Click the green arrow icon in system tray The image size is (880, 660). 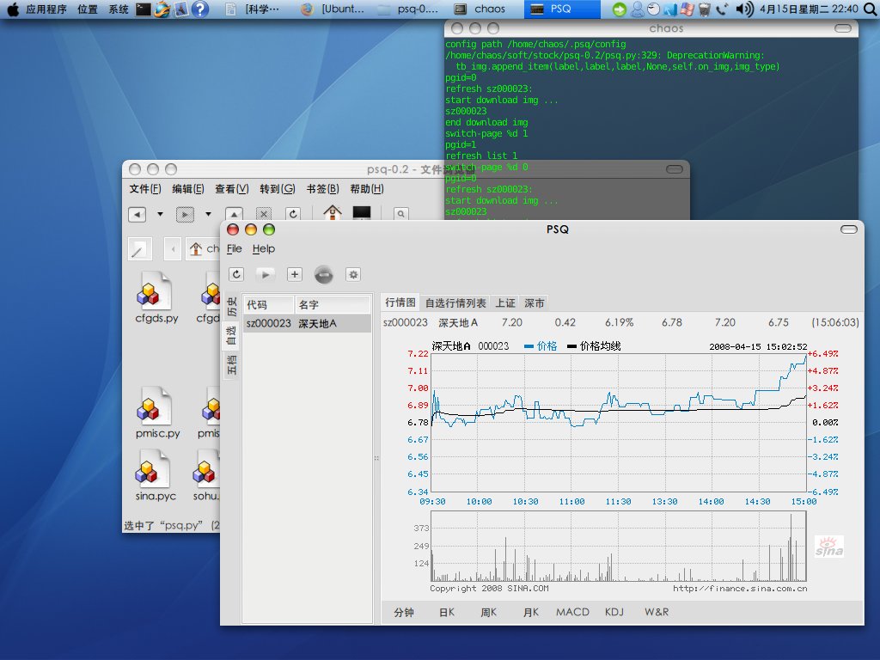pos(619,9)
